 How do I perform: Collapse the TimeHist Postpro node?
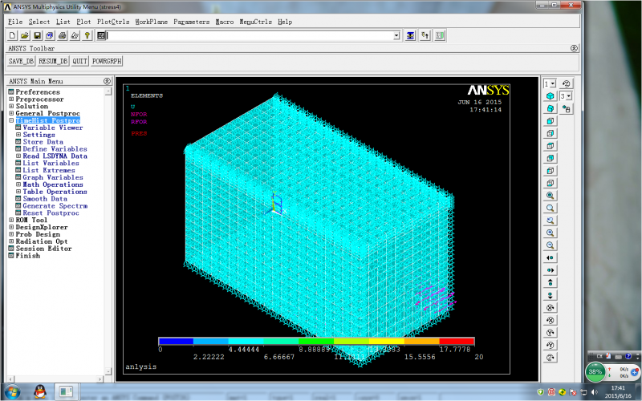[x=11, y=120]
